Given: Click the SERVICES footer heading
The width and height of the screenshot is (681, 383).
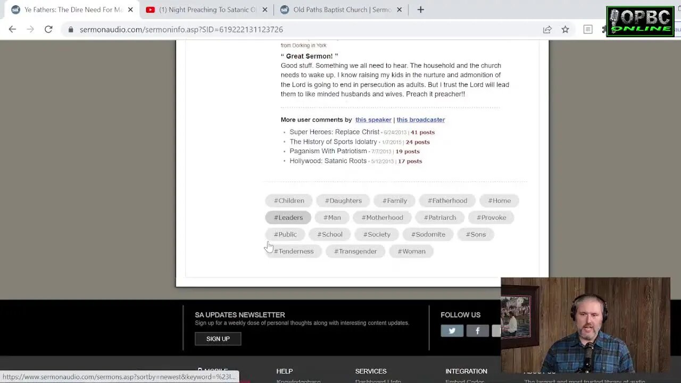Looking at the screenshot, I should (371, 371).
